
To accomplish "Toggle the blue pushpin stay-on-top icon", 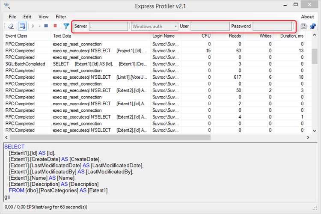I will [x=313, y=26].
